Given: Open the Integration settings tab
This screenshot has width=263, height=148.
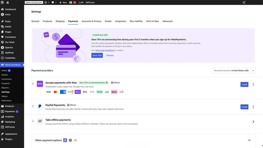Looking at the screenshot, I should [121, 21].
